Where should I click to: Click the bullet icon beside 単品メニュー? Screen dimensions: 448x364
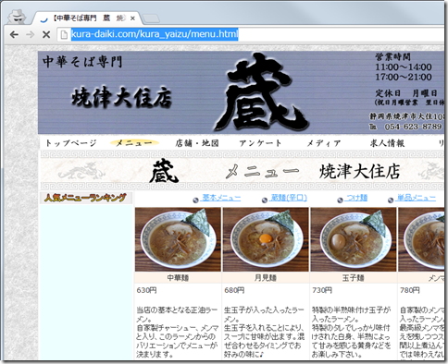tap(391, 200)
